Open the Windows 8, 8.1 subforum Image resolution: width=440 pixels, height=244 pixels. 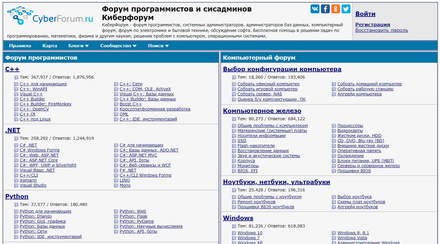[x=353, y=233]
